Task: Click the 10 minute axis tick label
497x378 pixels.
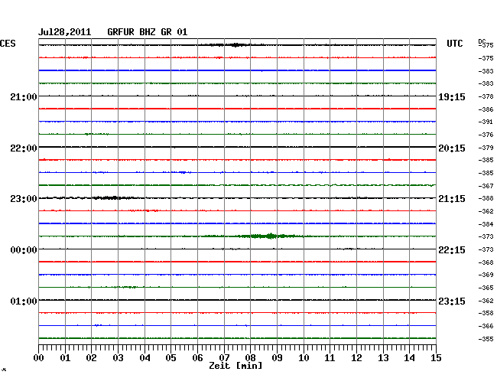Action: [304, 358]
